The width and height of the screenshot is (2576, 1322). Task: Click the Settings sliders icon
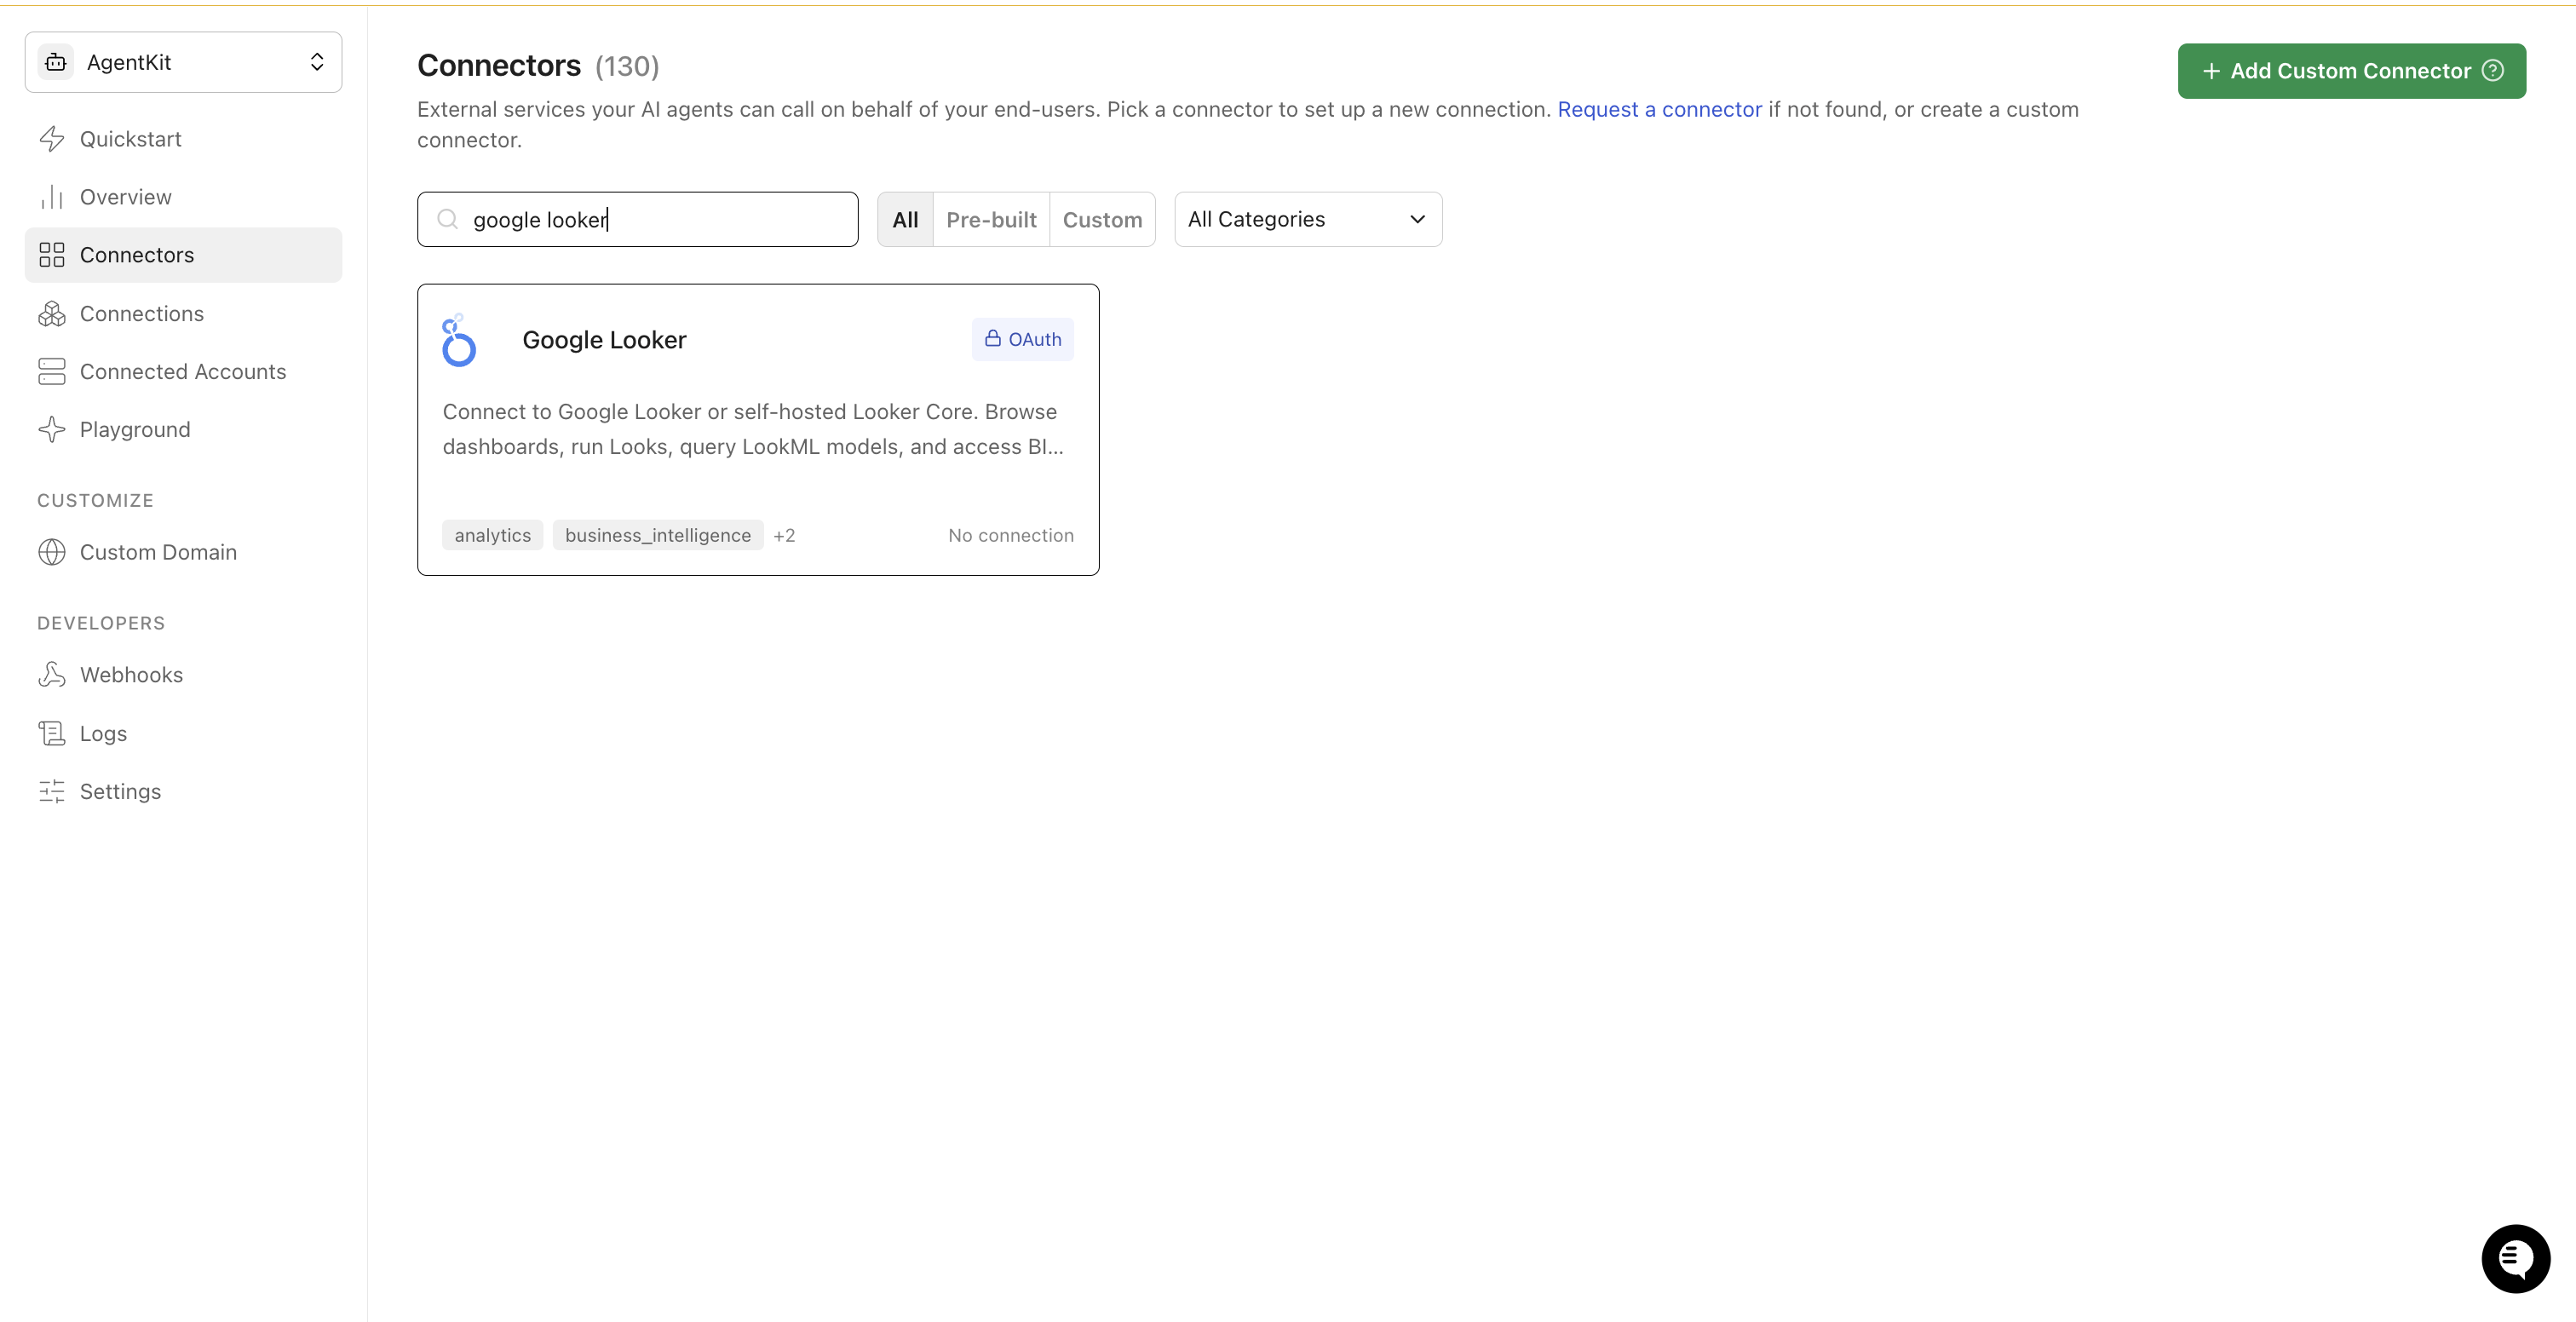point(52,791)
